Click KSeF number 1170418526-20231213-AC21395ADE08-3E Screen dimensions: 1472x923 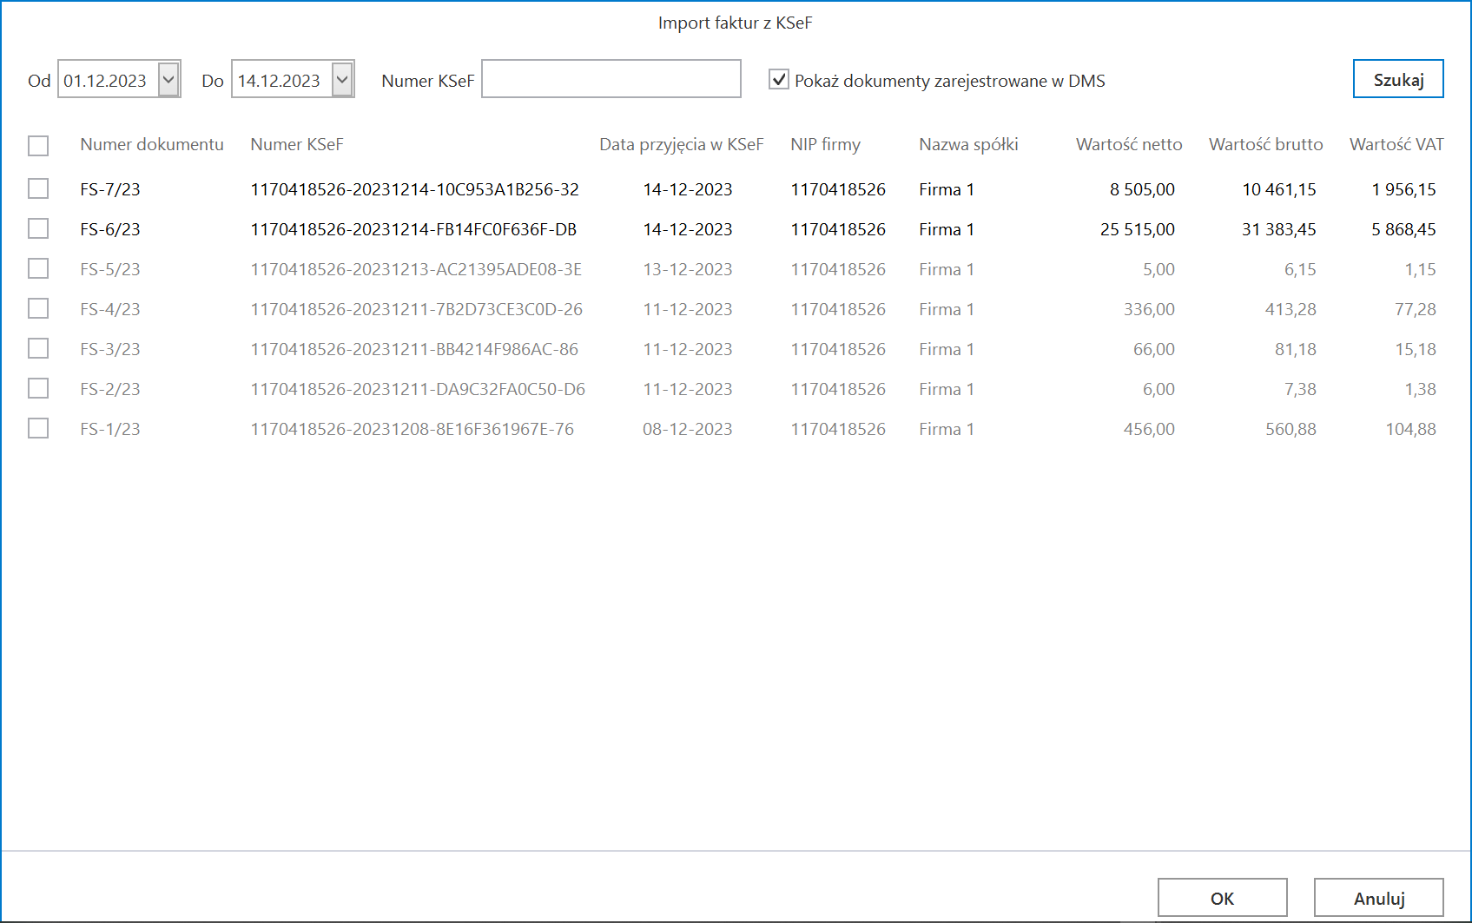[x=416, y=269]
